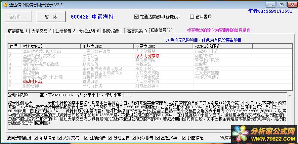Select the 融券高融卖率 cell
This screenshot has height=144, width=298.
tap(147, 86)
